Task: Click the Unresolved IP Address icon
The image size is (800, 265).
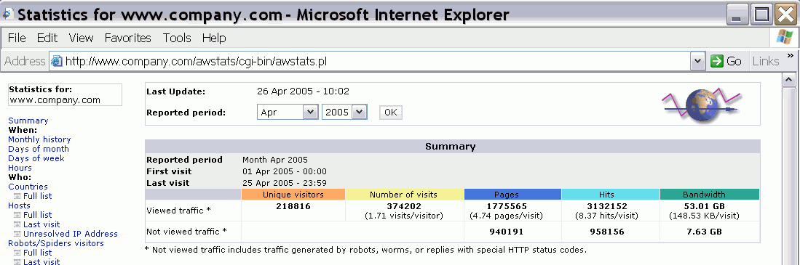Action: click(x=17, y=234)
